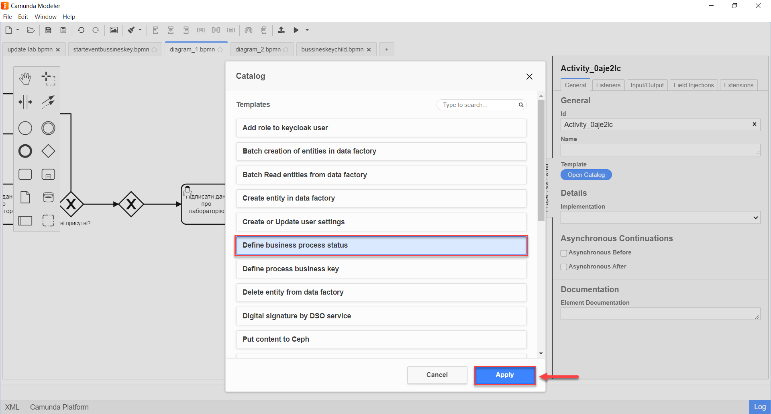Create a data object reference
The height and width of the screenshot is (414, 771).
(x=25, y=197)
